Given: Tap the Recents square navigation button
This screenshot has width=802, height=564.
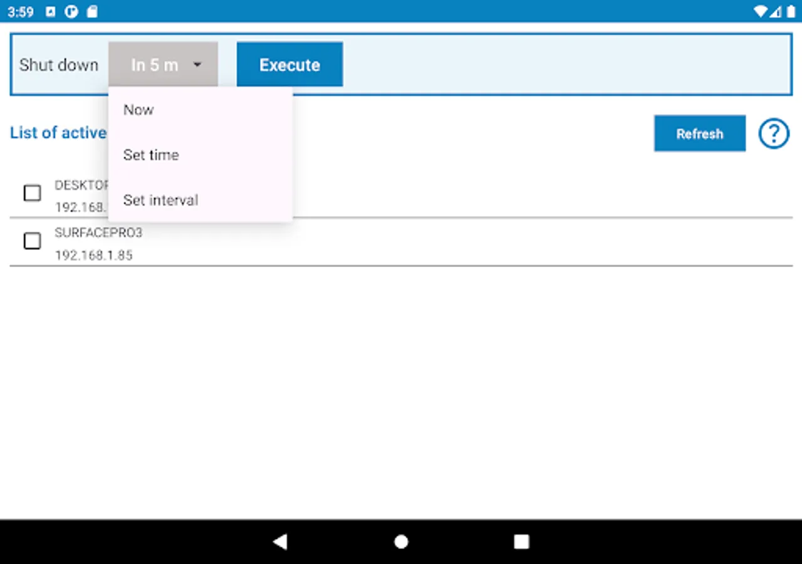Looking at the screenshot, I should pos(521,541).
